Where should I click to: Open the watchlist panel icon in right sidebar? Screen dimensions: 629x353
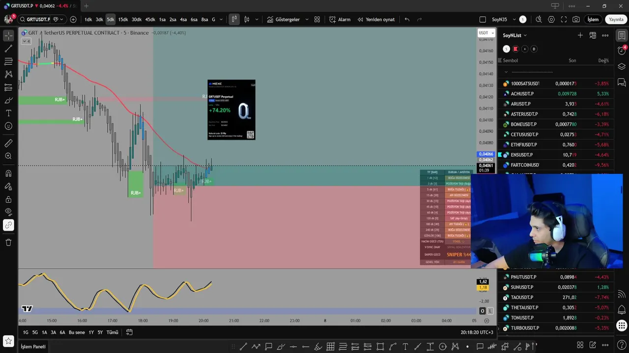coord(622,35)
